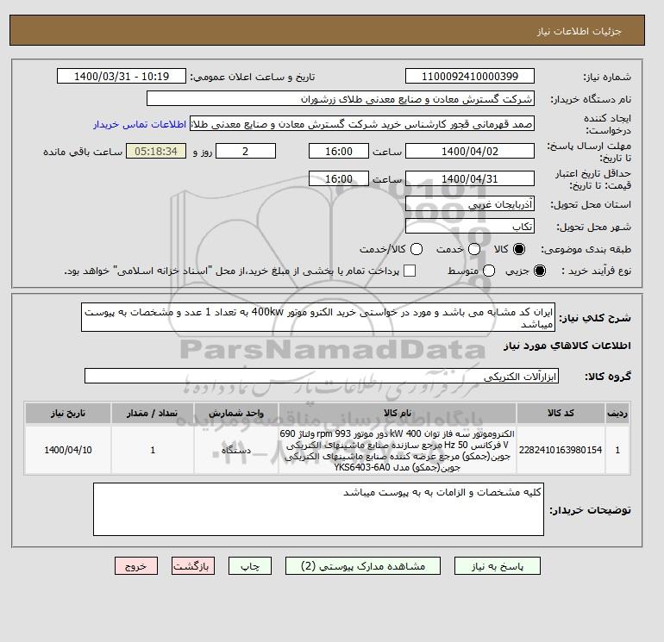
Task: Click the response deadline time 16:00 field
Action: click(339, 151)
